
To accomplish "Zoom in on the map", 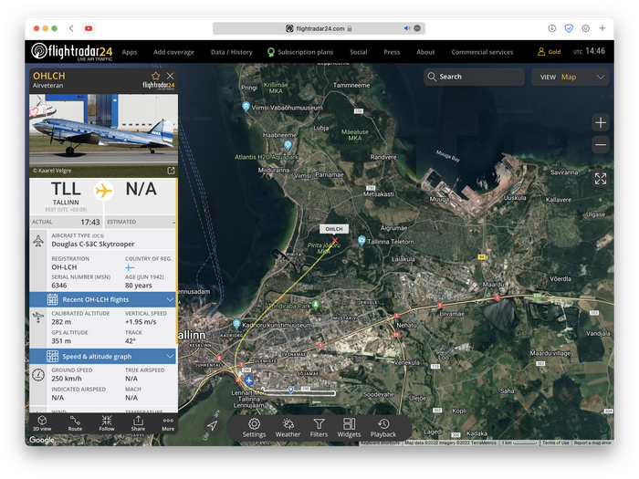I will click(600, 122).
